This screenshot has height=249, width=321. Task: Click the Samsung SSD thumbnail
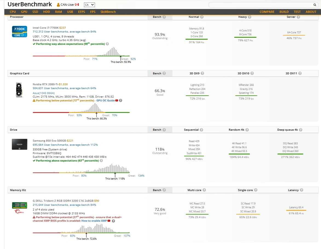(x=19, y=144)
